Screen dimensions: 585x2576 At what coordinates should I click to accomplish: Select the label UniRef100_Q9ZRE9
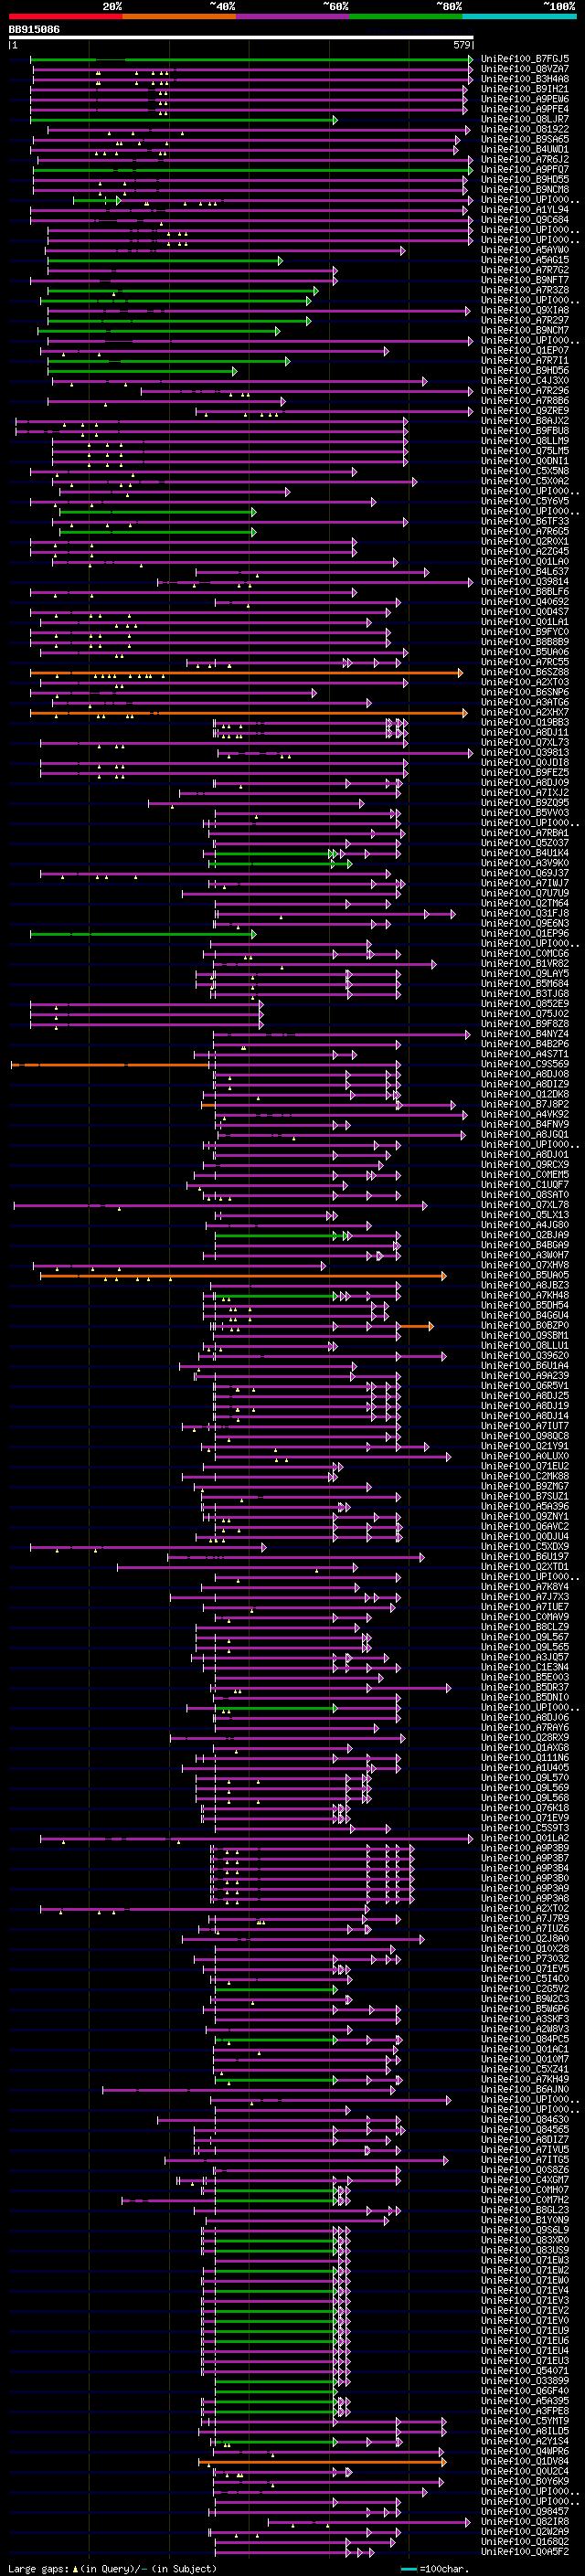[x=525, y=411]
